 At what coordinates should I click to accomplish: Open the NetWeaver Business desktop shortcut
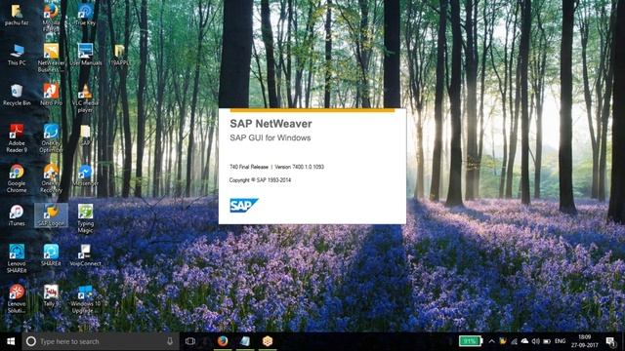point(51,58)
